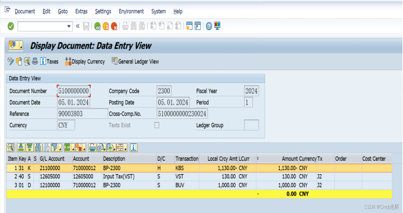Click the Last Page icon
This screenshot has height=213, width=403.
(179, 26)
